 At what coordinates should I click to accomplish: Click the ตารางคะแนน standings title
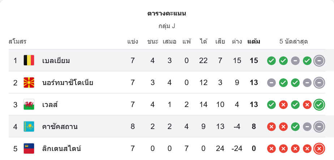coord(167,14)
